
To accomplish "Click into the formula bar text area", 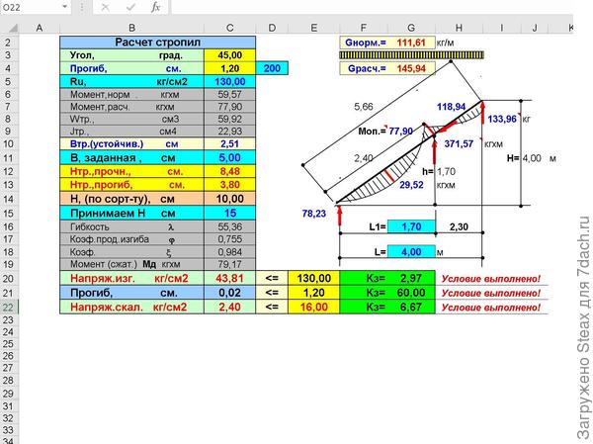I will coord(376,7).
